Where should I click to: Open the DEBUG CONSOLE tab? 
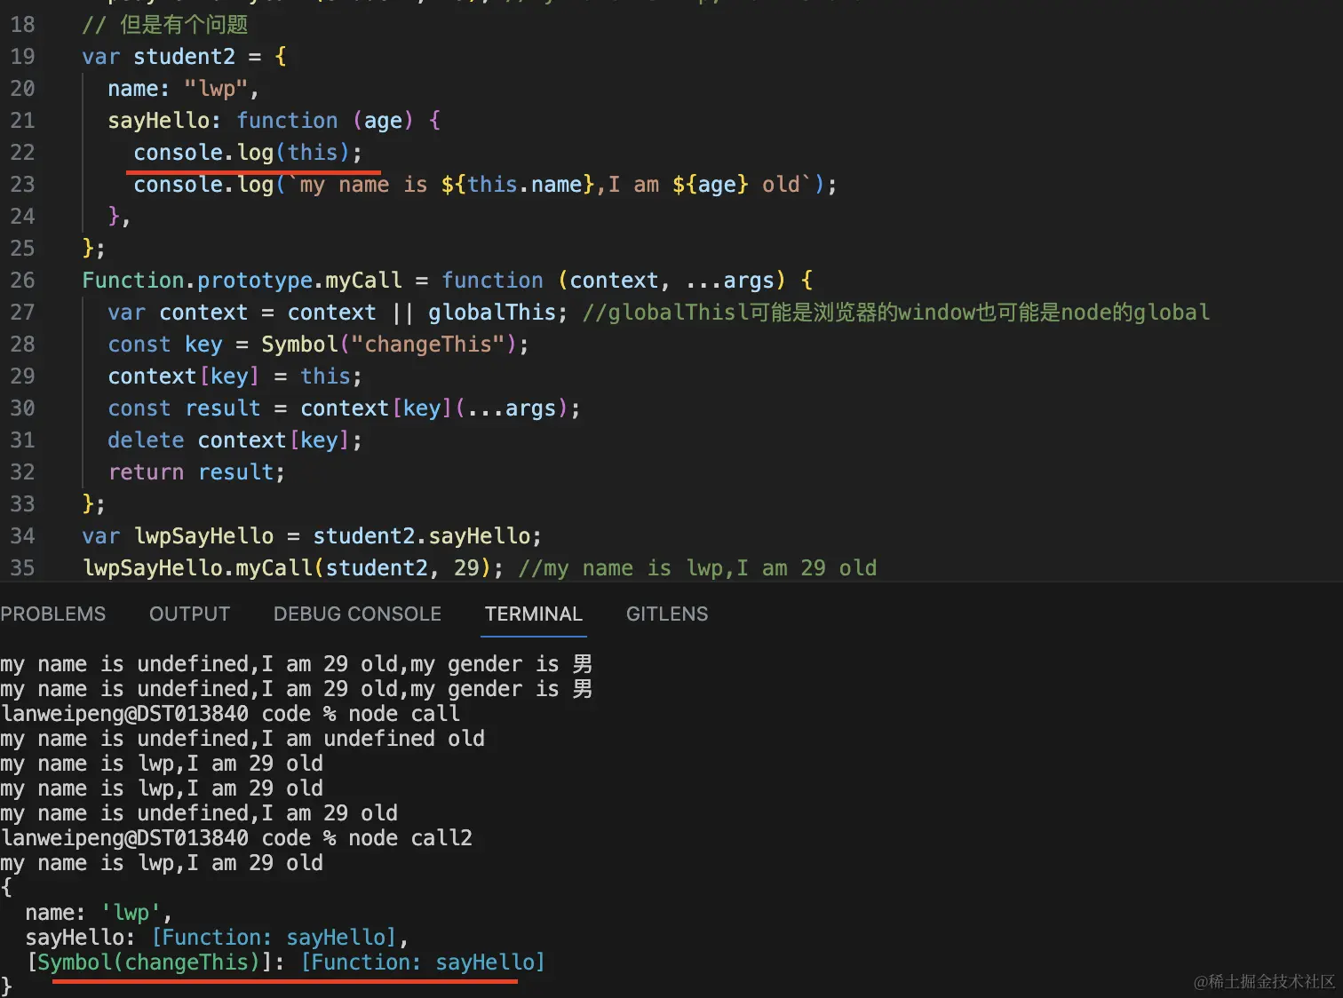[357, 614]
